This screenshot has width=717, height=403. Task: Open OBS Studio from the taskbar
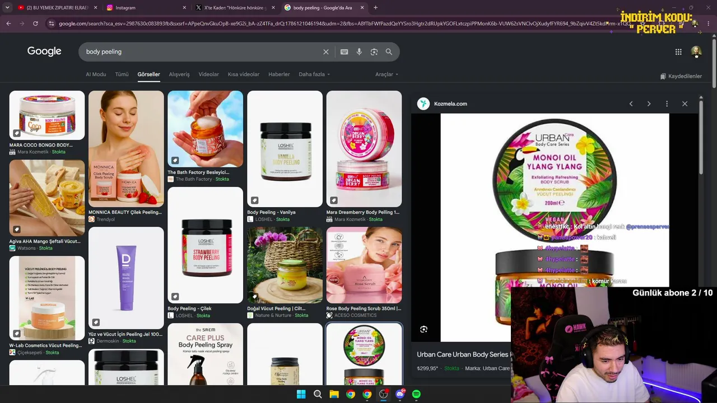pos(383,394)
